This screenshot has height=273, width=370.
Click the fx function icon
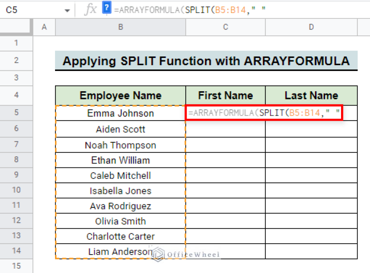[90, 9]
